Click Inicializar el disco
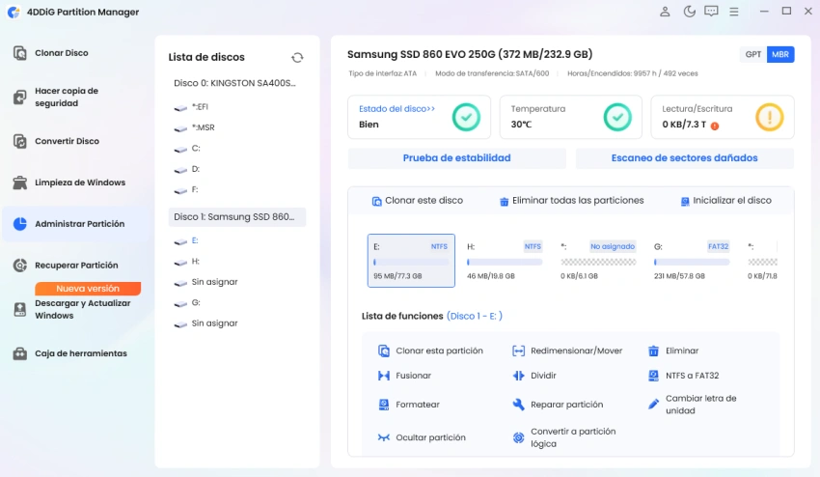Screen dimensions: 820x477 click(725, 201)
